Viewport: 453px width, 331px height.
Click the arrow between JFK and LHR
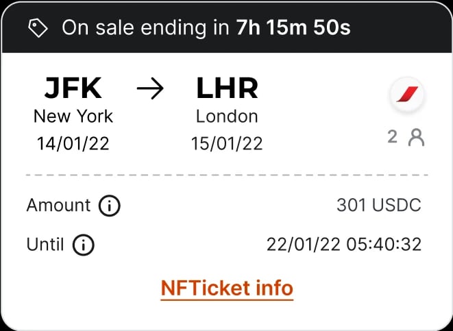point(150,89)
